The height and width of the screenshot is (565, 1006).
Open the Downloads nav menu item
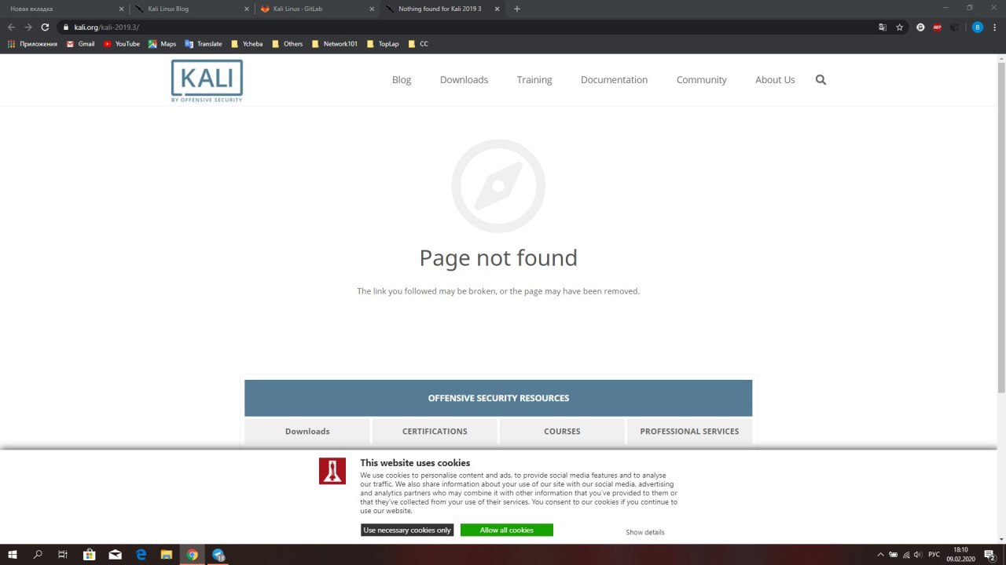click(x=464, y=80)
